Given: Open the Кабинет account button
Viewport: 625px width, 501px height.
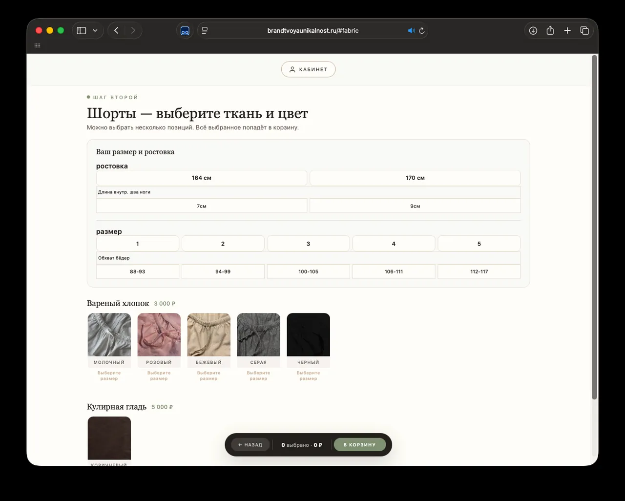Looking at the screenshot, I should (308, 69).
